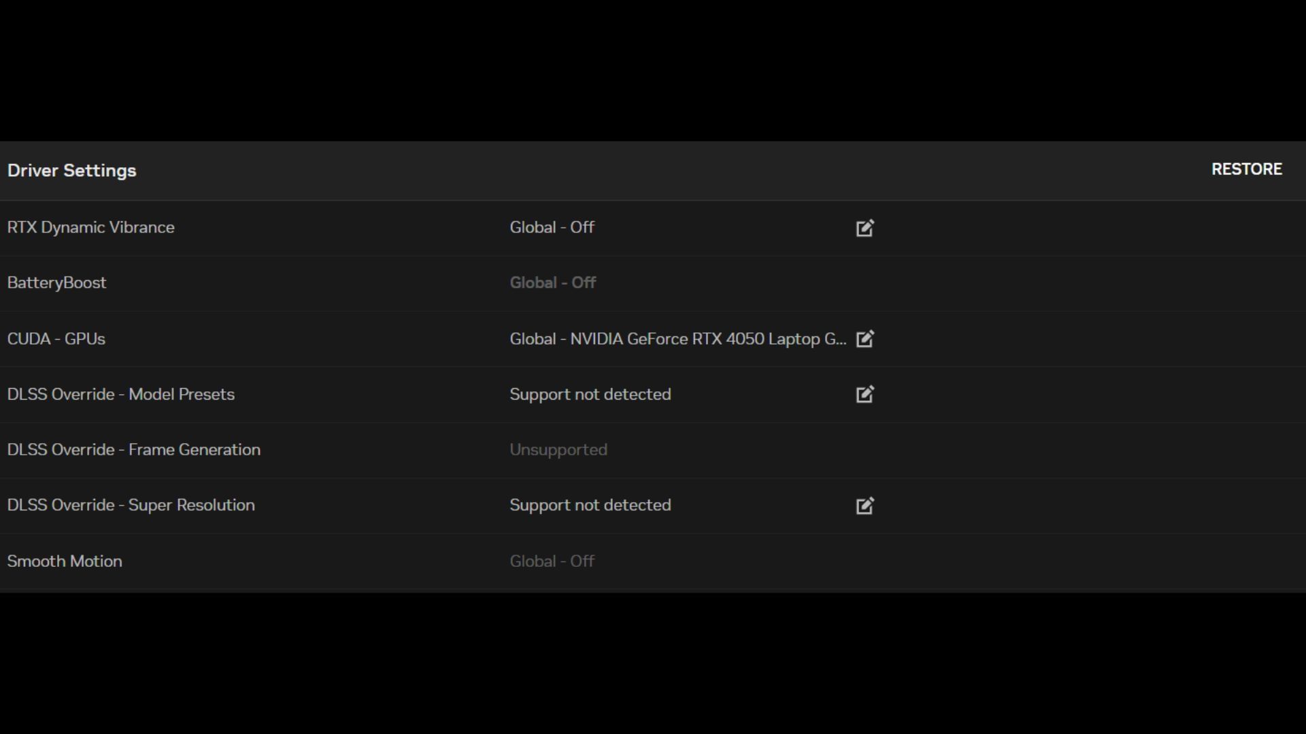The height and width of the screenshot is (734, 1306).
Task: Click BatteryBoost's Global - Off value
Action: (552, 283)
